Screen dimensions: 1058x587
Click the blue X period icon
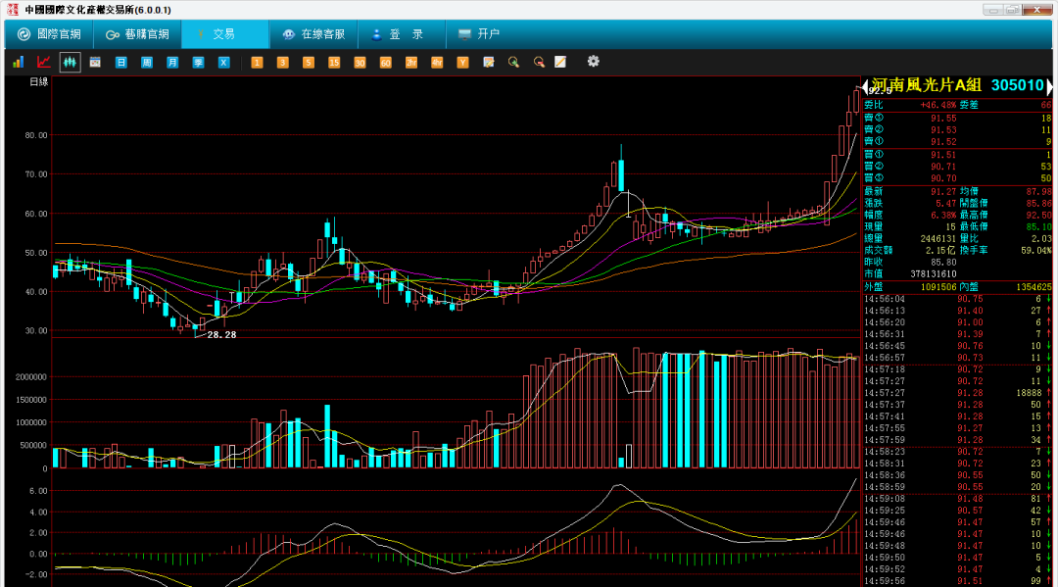pyautogui.click(x=223, y=62)
